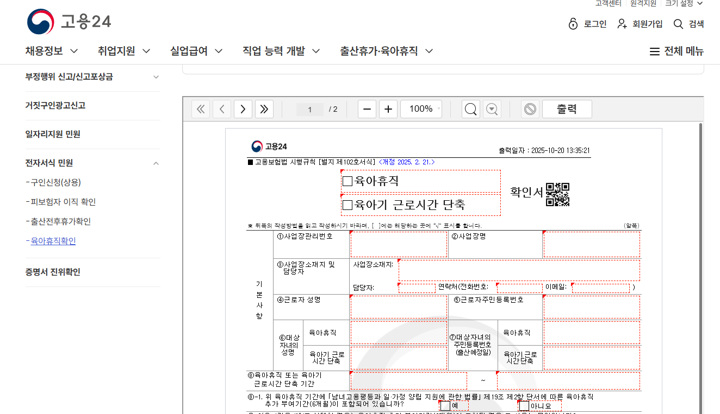
Task: Collapse the 전자서식 민원 section
Action: click(92, 163)
